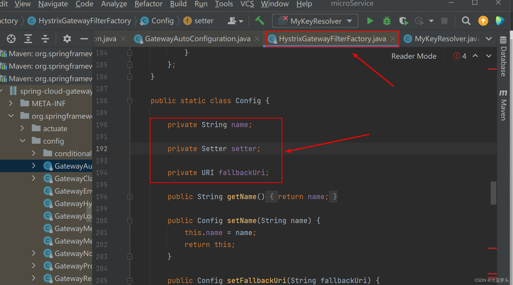Screen dimensions: 513x285
Task: Open the Database tool window
Action: click(503, 56)
